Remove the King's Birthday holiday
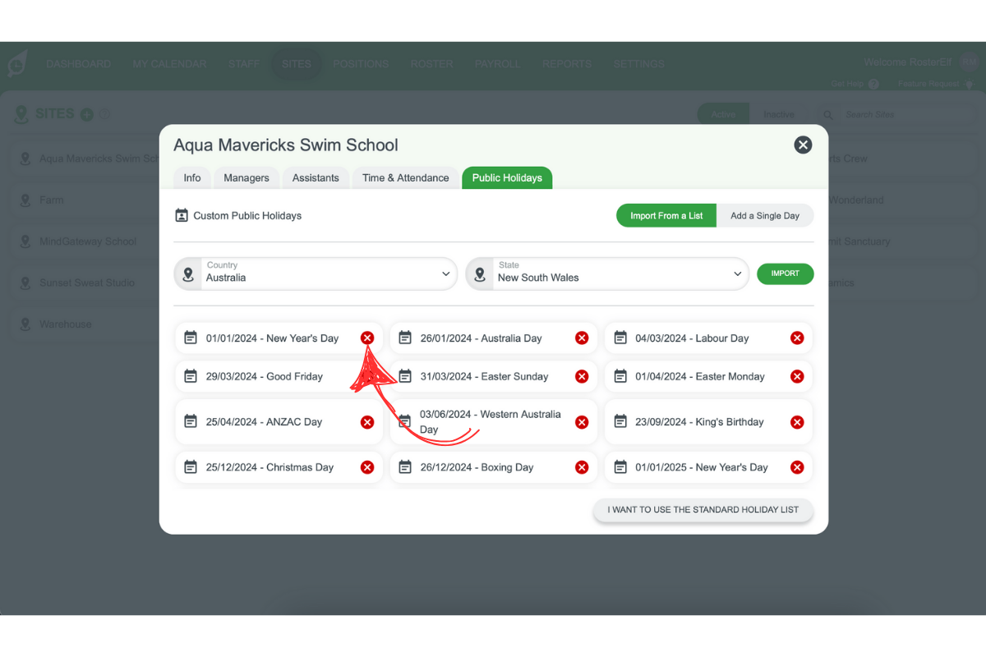This screenshot has width=986, height=657. click(x=797, y=422)
